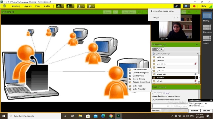Open Microsoft Edge from the taskbar

click(103, 116)
